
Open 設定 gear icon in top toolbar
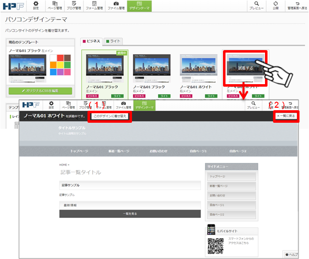(x=35, y=6)
